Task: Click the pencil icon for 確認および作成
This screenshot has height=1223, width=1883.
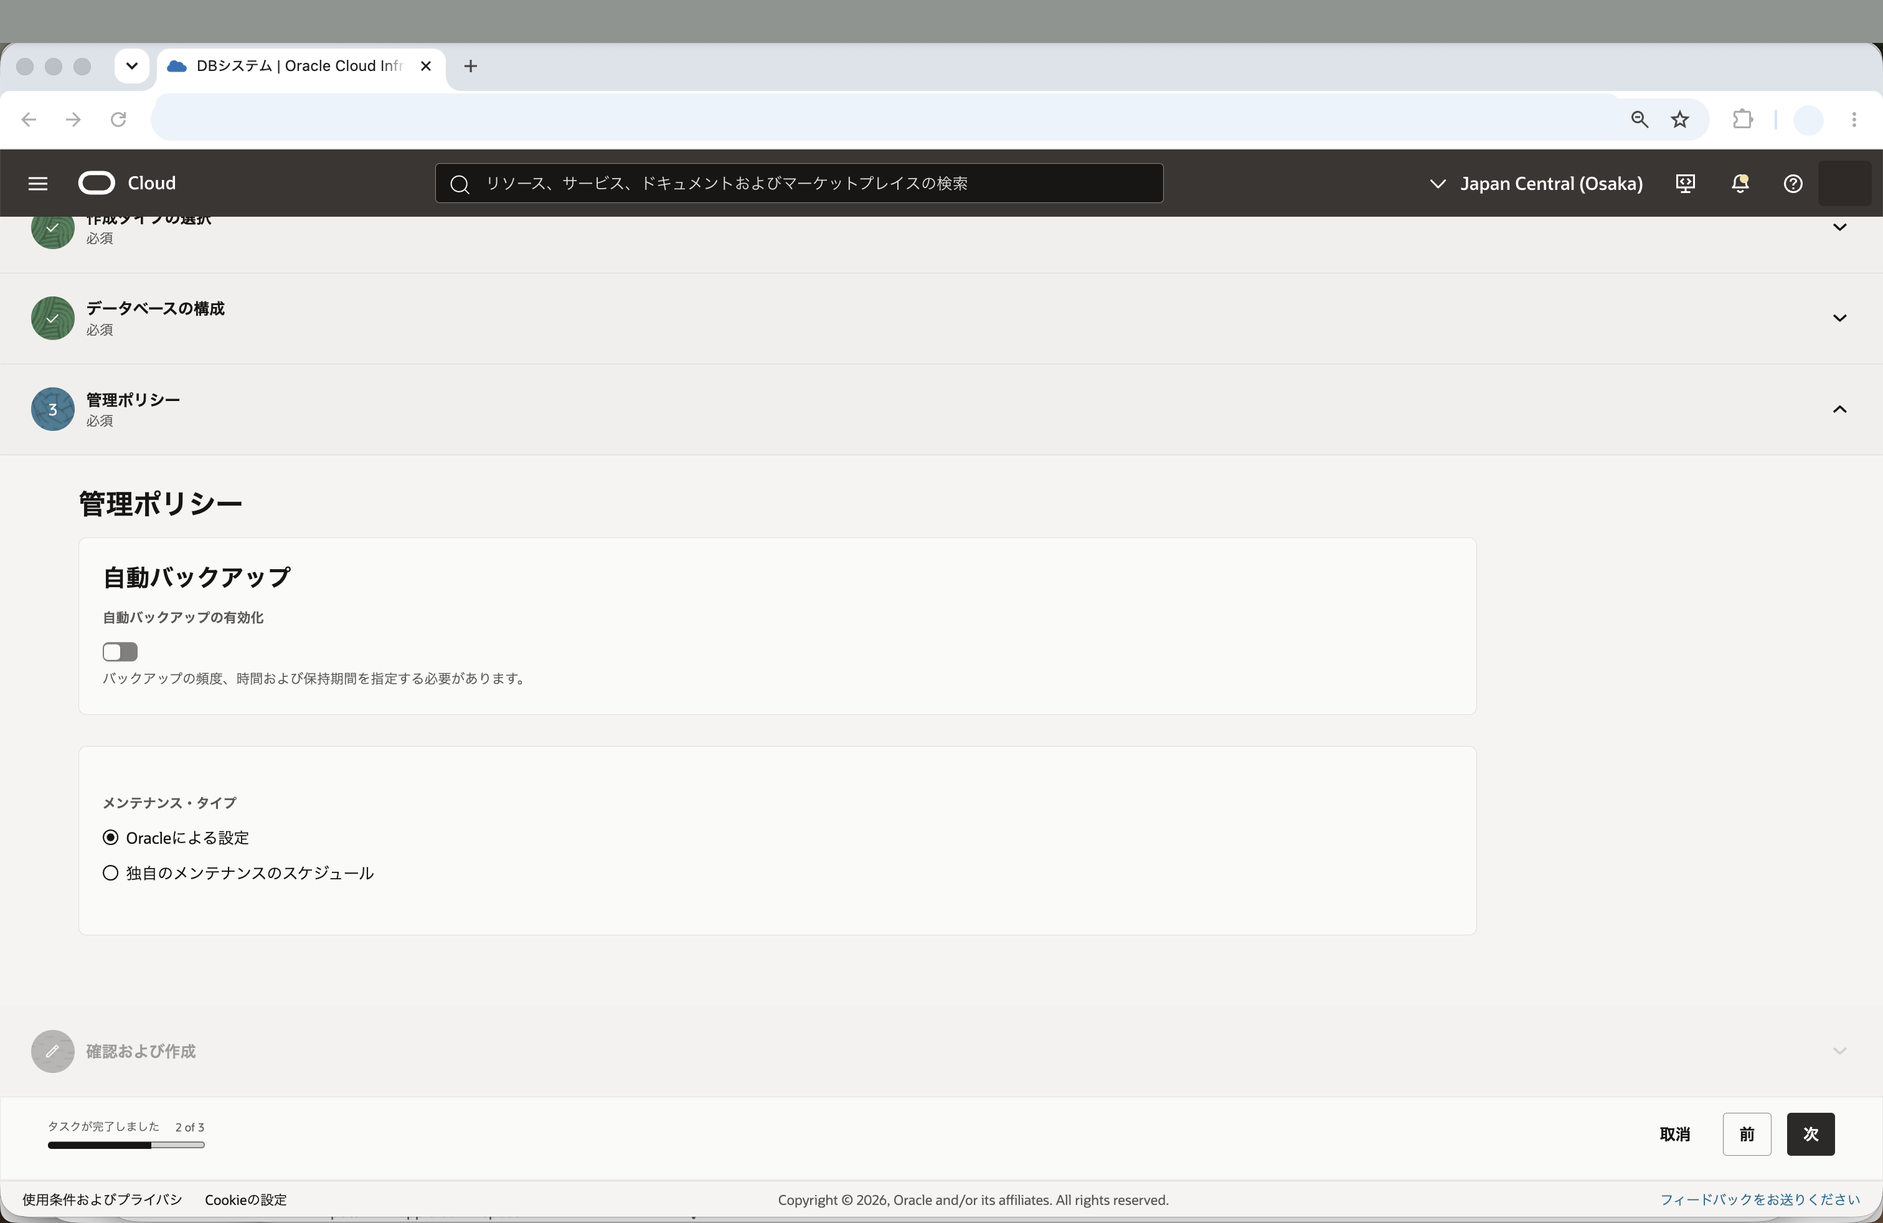Action: point(52,1051)
